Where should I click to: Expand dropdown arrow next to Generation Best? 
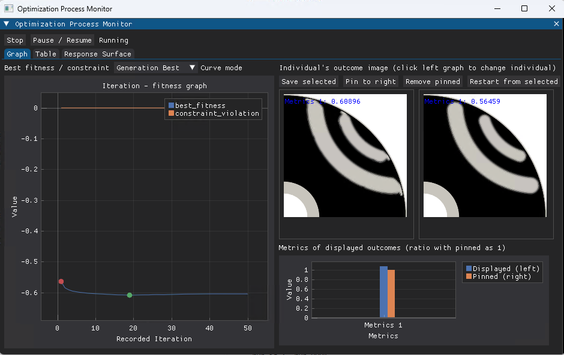[x=193, y=68]
